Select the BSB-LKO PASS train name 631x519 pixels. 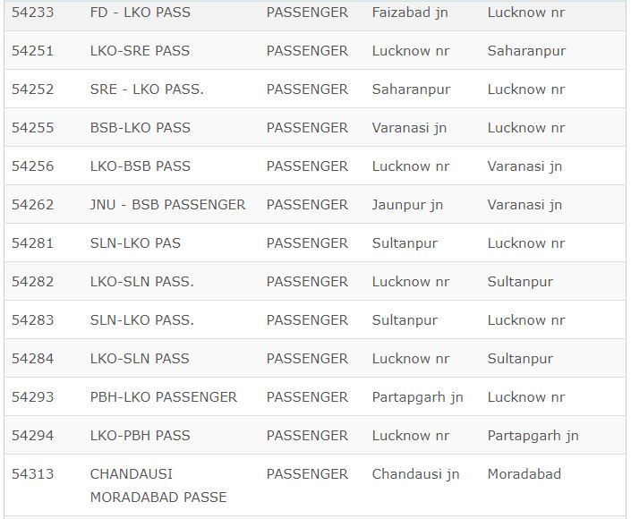[140, 128]
